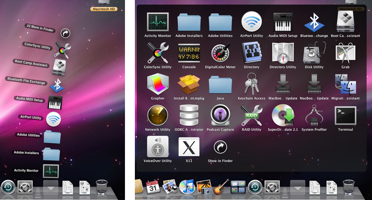
Task: Open the Grab scissors icon
Action: point(345,53)
